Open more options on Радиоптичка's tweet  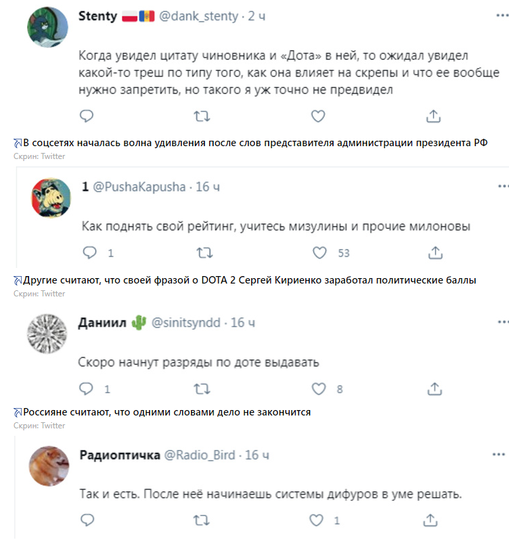click(x=502, y=454)
